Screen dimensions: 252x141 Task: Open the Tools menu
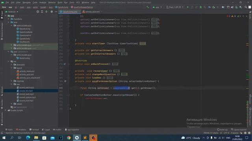click(x=72, y=3)
